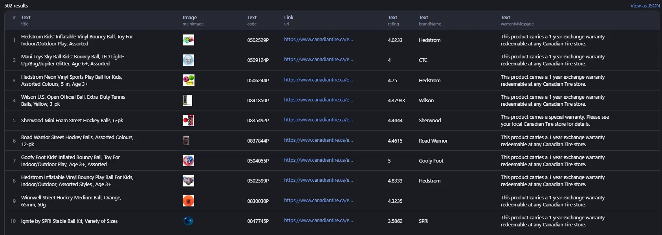This screenshot has height=235, width=662.
Task: Click the URL link for SPRI row 10
Action: (318, 221)
